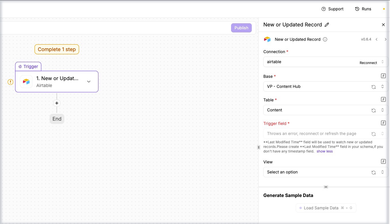Image resolution: width=390 pixels, height=224 pixels.
Task: Click the Airtable logo in trigger node
Action: pos(26,82)
